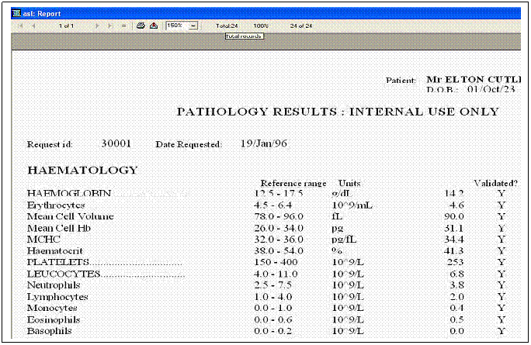Go to the previous report page
The image size is (531, 345).
33,26
